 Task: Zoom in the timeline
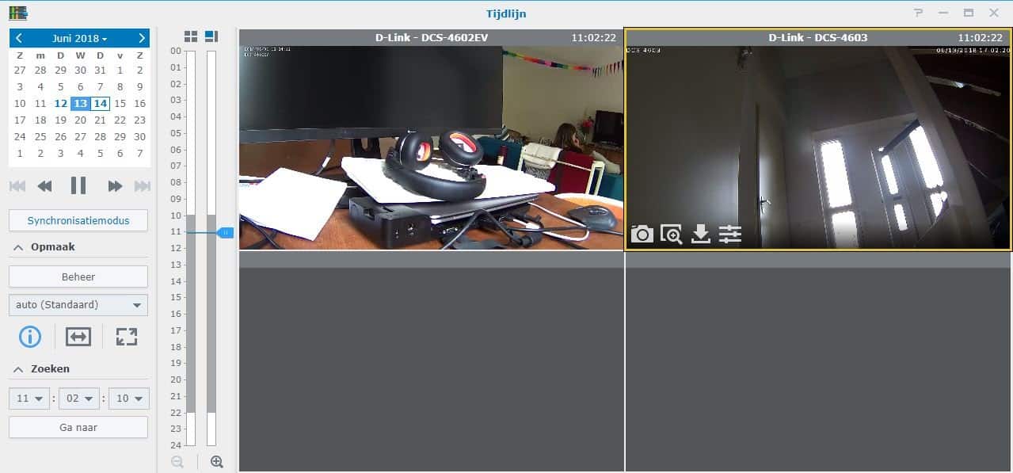tap(216, 461)
